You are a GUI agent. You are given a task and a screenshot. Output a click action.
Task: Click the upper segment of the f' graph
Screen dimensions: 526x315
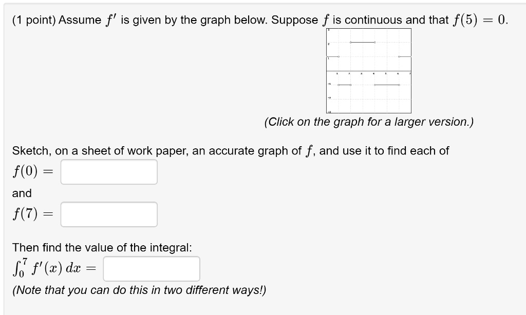tap(362, 43)
